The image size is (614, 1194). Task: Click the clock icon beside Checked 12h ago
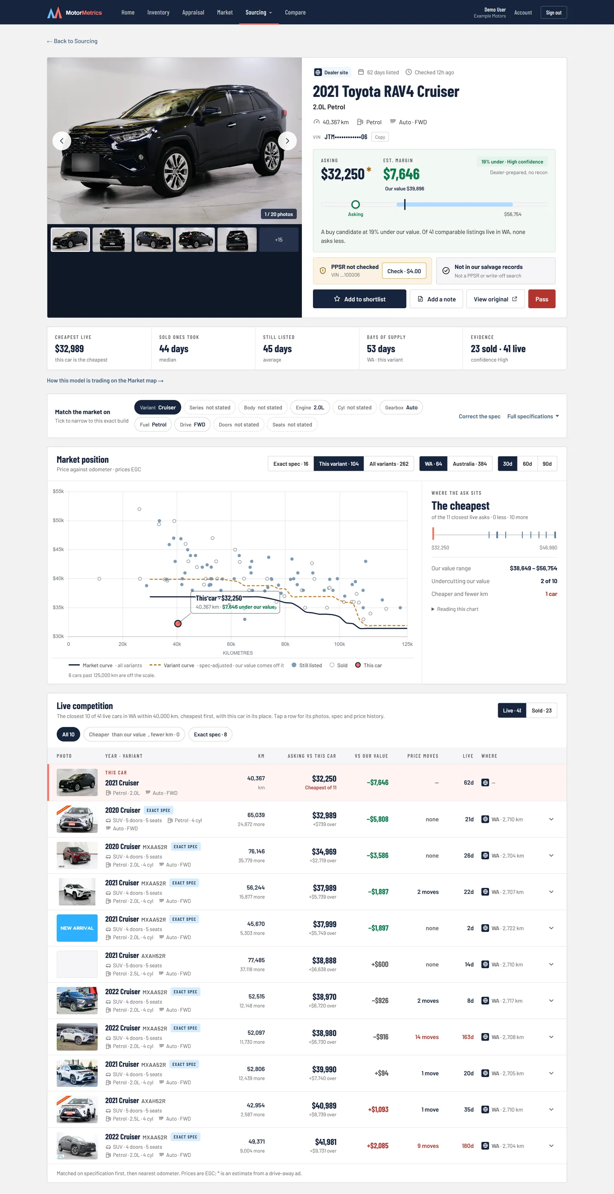(408, 72)
